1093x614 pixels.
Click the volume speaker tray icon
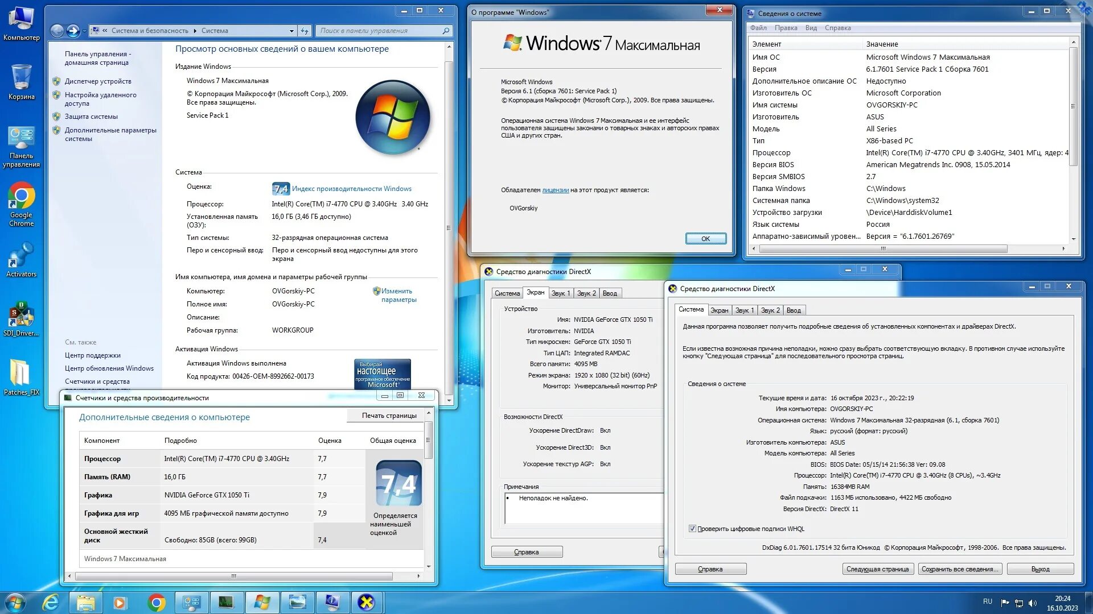coord(1033,603)
